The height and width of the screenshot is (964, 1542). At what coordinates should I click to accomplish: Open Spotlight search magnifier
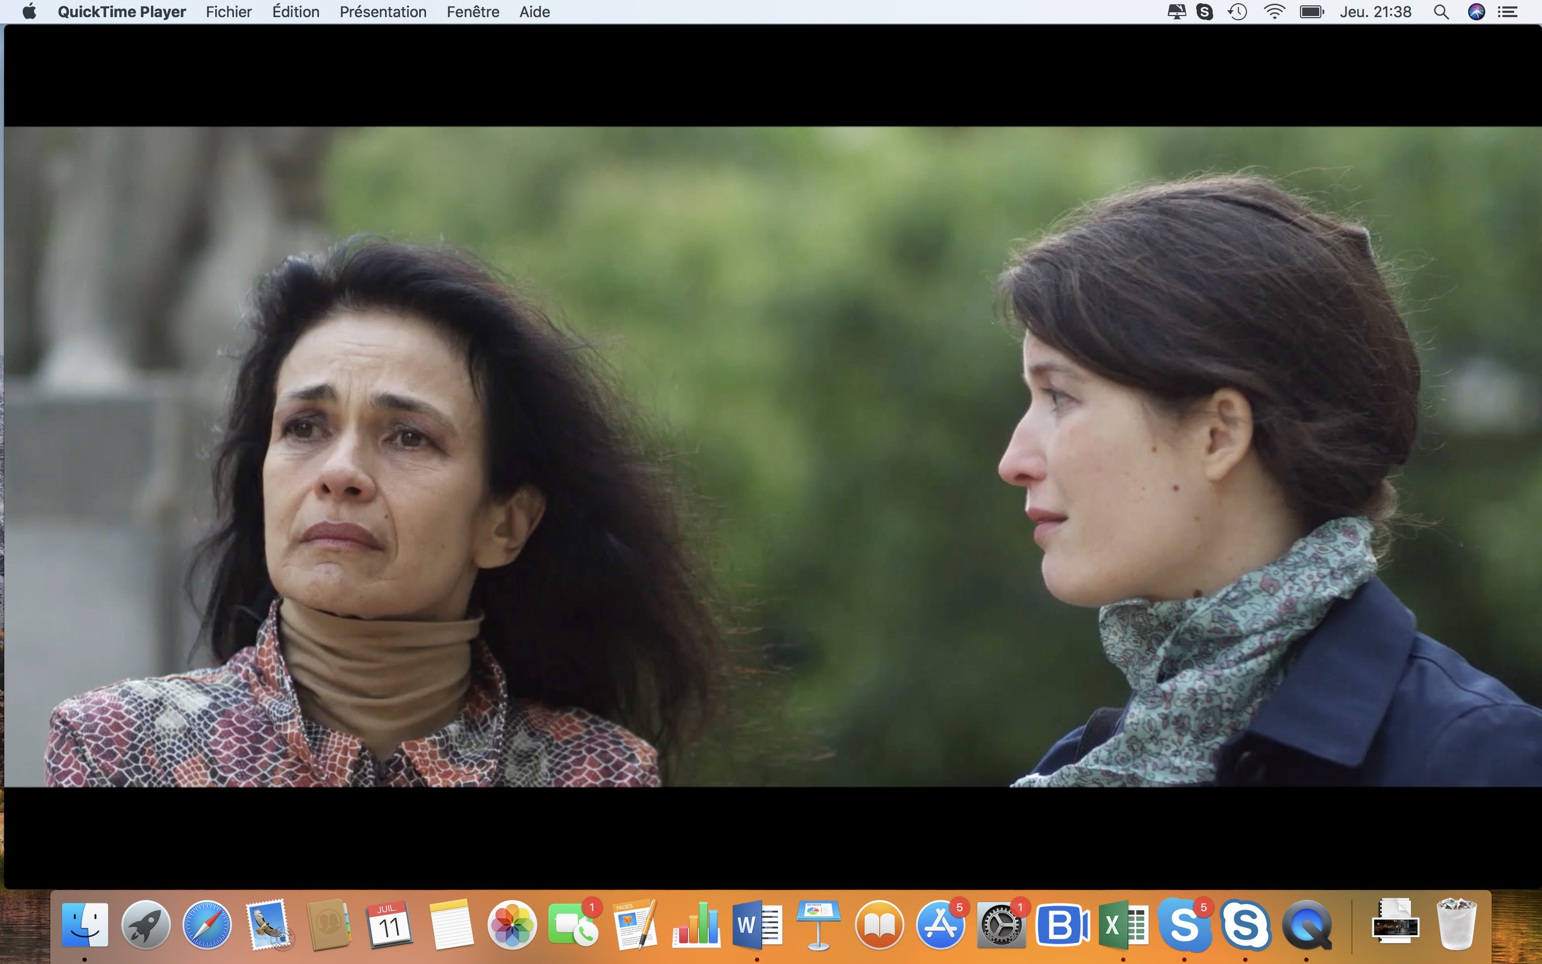tap(1441, 11)
